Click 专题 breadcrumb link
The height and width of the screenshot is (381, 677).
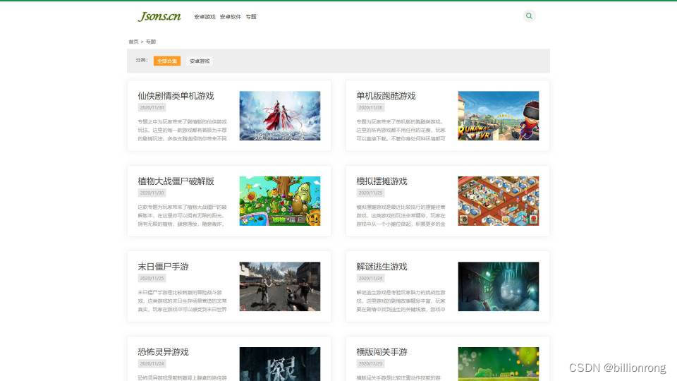pyautogui.click(x=151, y=42)
